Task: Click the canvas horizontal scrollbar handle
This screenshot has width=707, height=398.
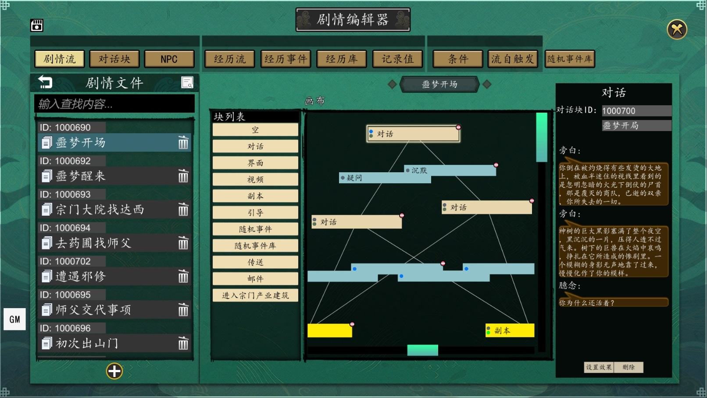Action: pos(422,350)
